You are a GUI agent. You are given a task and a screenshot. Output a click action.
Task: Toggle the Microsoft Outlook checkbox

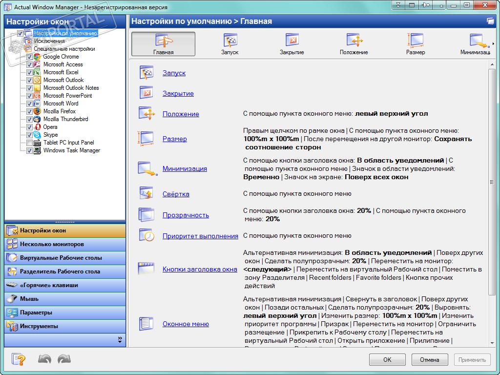click(29, 80)
